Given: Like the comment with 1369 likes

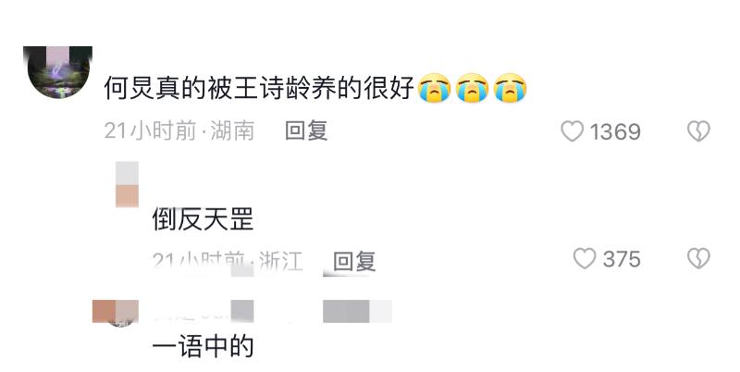Looking at the screenshot, I should coord(572,131).
